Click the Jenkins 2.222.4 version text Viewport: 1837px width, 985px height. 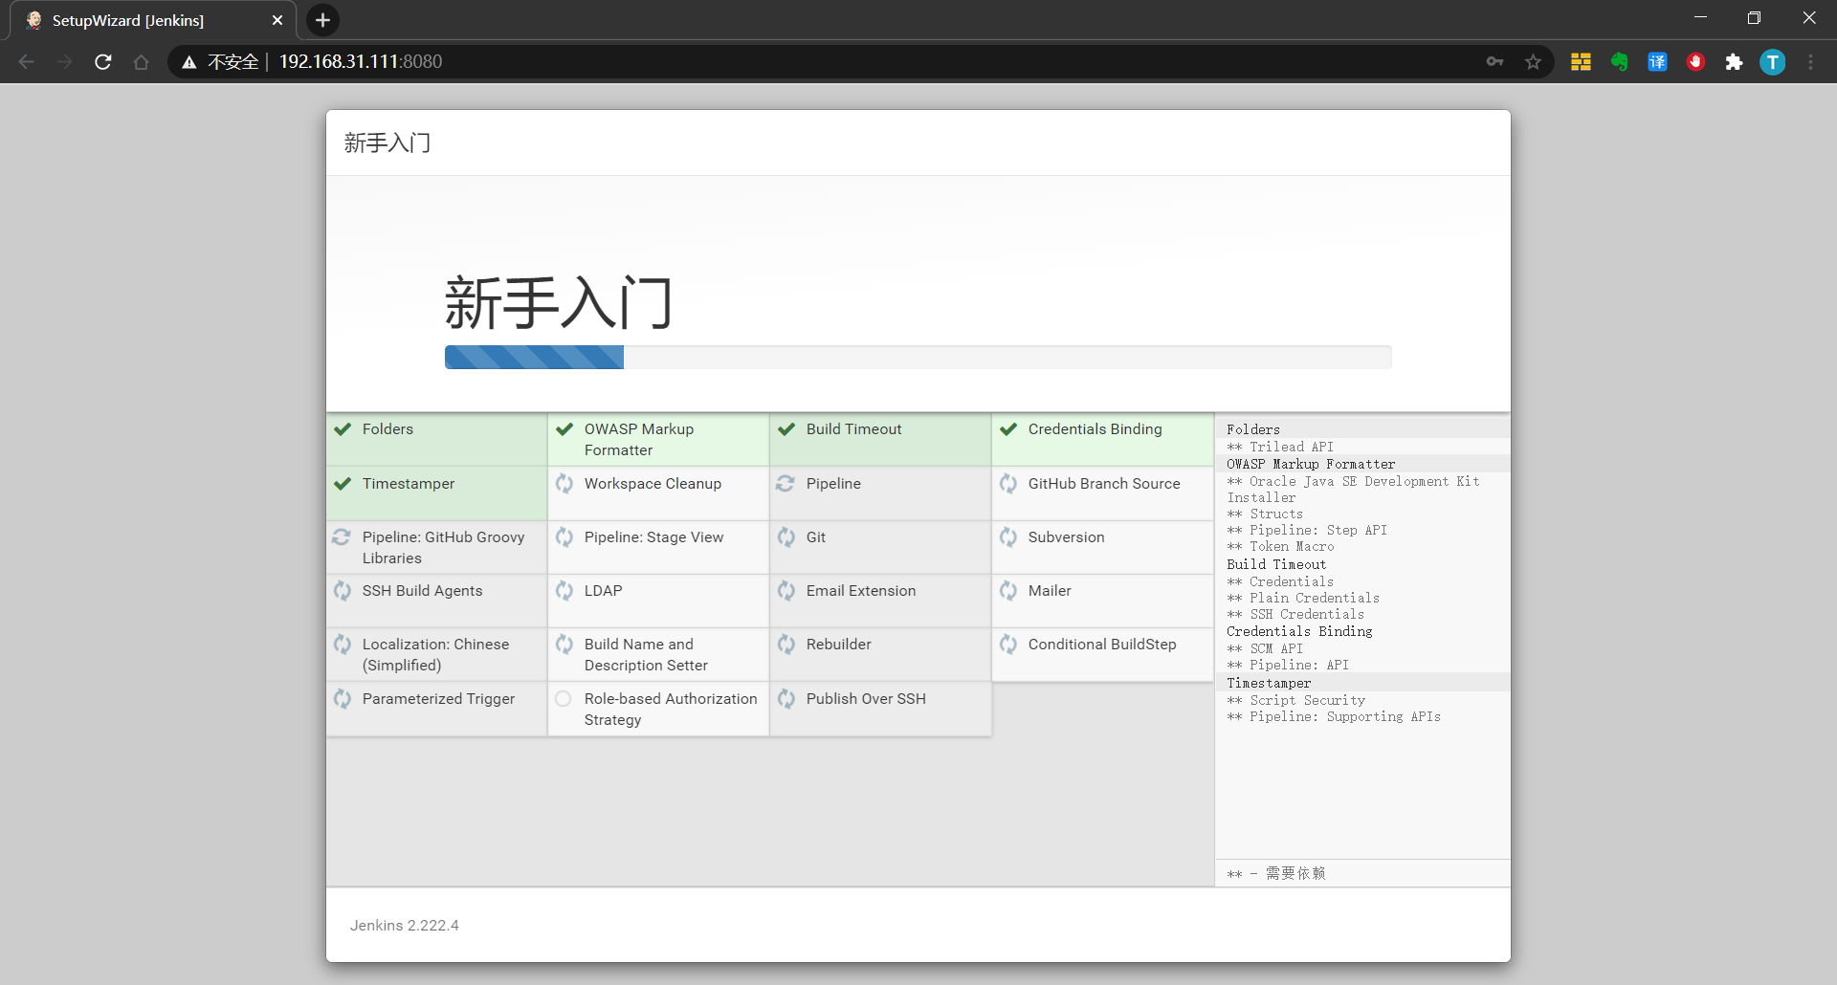point(404,926)
